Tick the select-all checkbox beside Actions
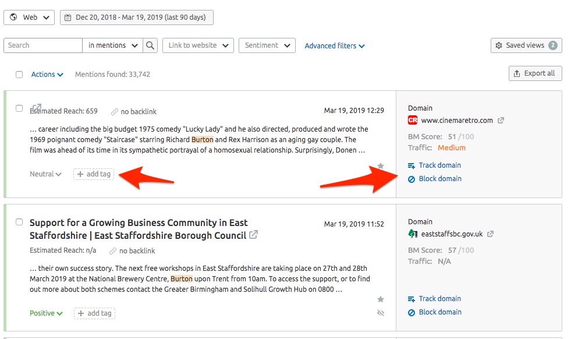 point(19,75)
